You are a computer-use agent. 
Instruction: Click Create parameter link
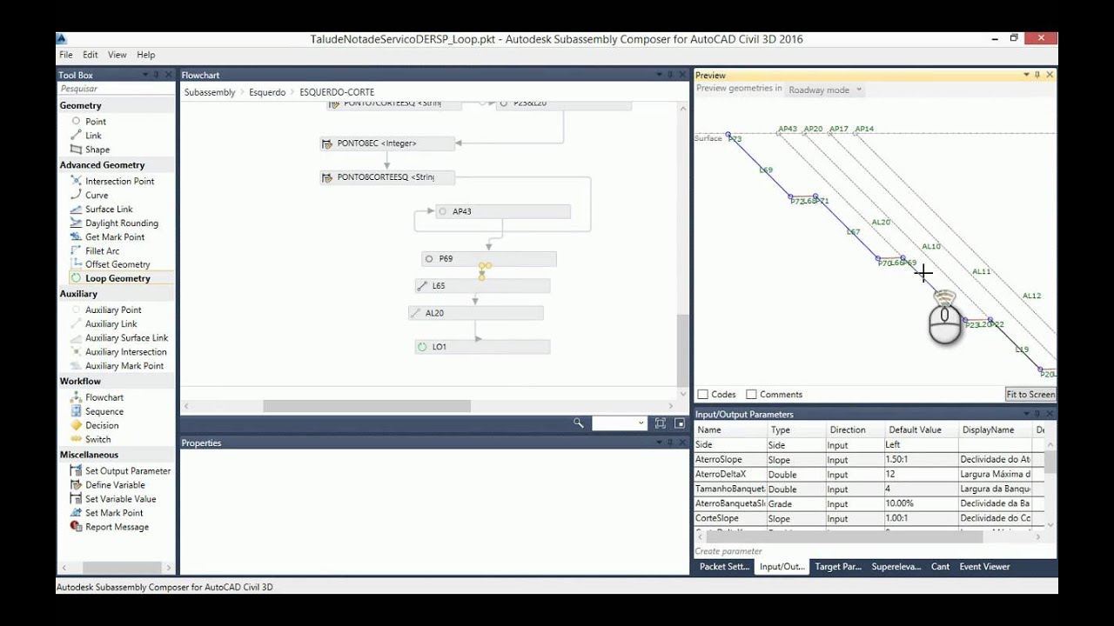click(x=728, y=551)
